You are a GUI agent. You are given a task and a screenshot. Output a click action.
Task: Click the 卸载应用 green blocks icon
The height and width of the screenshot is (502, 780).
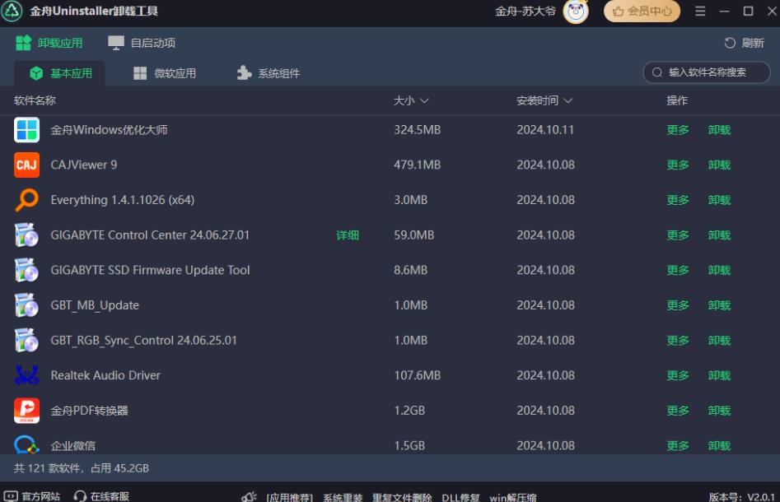pos(23,44)
